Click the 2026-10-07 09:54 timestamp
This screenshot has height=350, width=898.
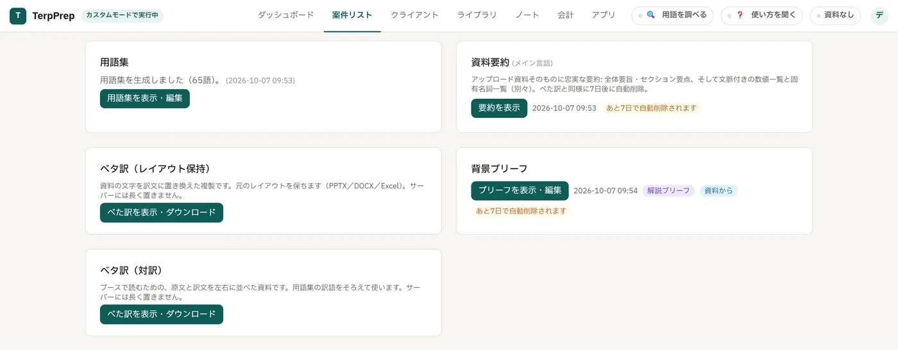pyautogui.click(x=606, y=191)
